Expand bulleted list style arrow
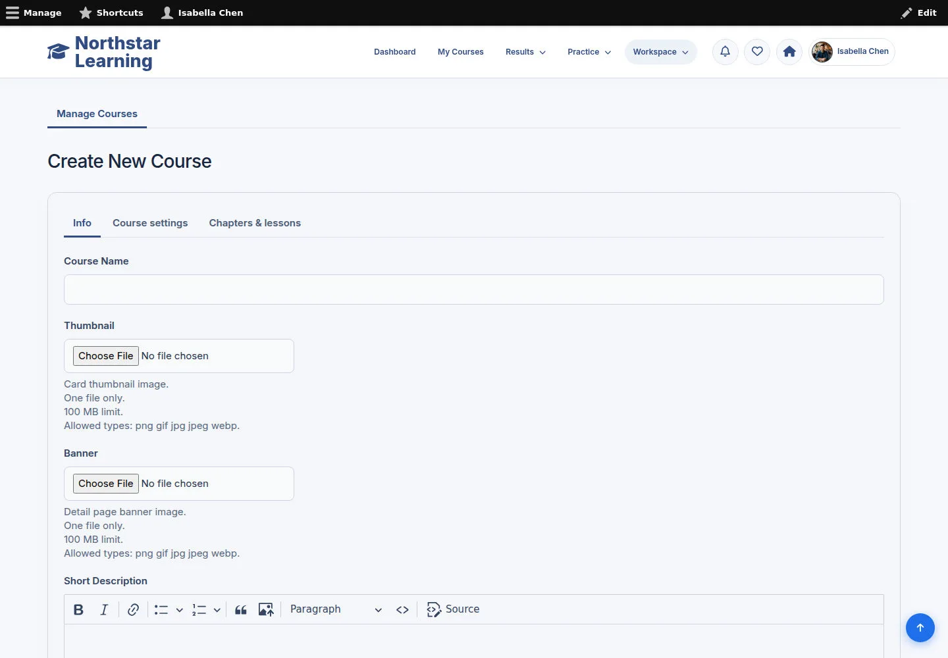Image resolution: width=948 pixels, height=658 pixels. pyautogui.click(x=179, y=610)
